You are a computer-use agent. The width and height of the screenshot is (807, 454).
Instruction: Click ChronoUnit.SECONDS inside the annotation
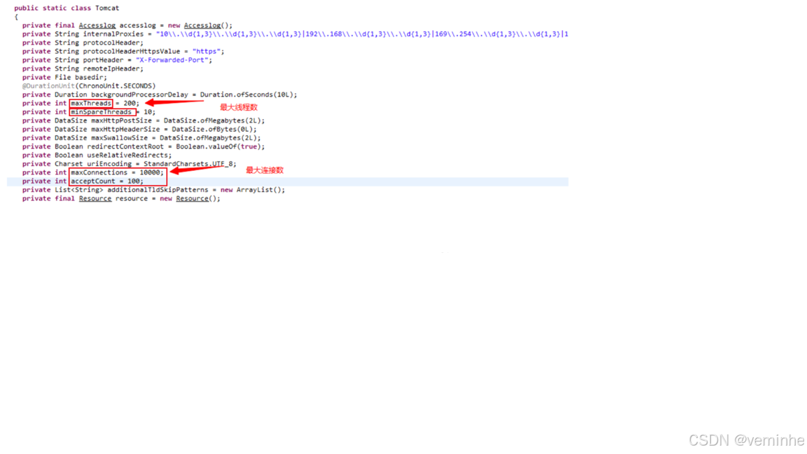click(x=116, y=86)
